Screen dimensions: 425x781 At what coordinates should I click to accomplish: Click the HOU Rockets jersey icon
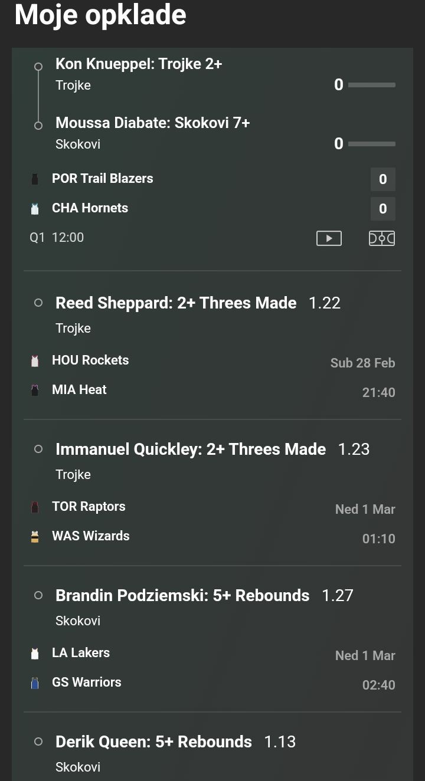pos(35,361)
